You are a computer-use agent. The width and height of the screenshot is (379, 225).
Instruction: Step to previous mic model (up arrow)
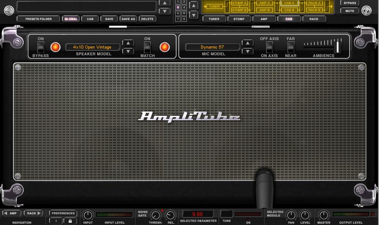click(x=247, y=43)
